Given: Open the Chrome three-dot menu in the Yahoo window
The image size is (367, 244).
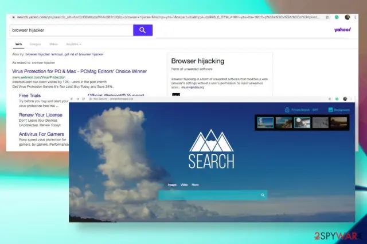Looking at the screenshot, I should [x=355, y=17].
